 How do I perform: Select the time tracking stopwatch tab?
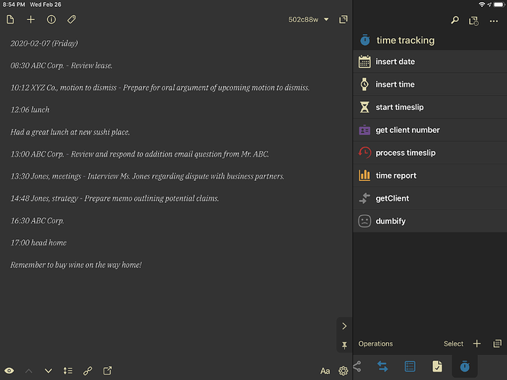click(x=464, y=366)
